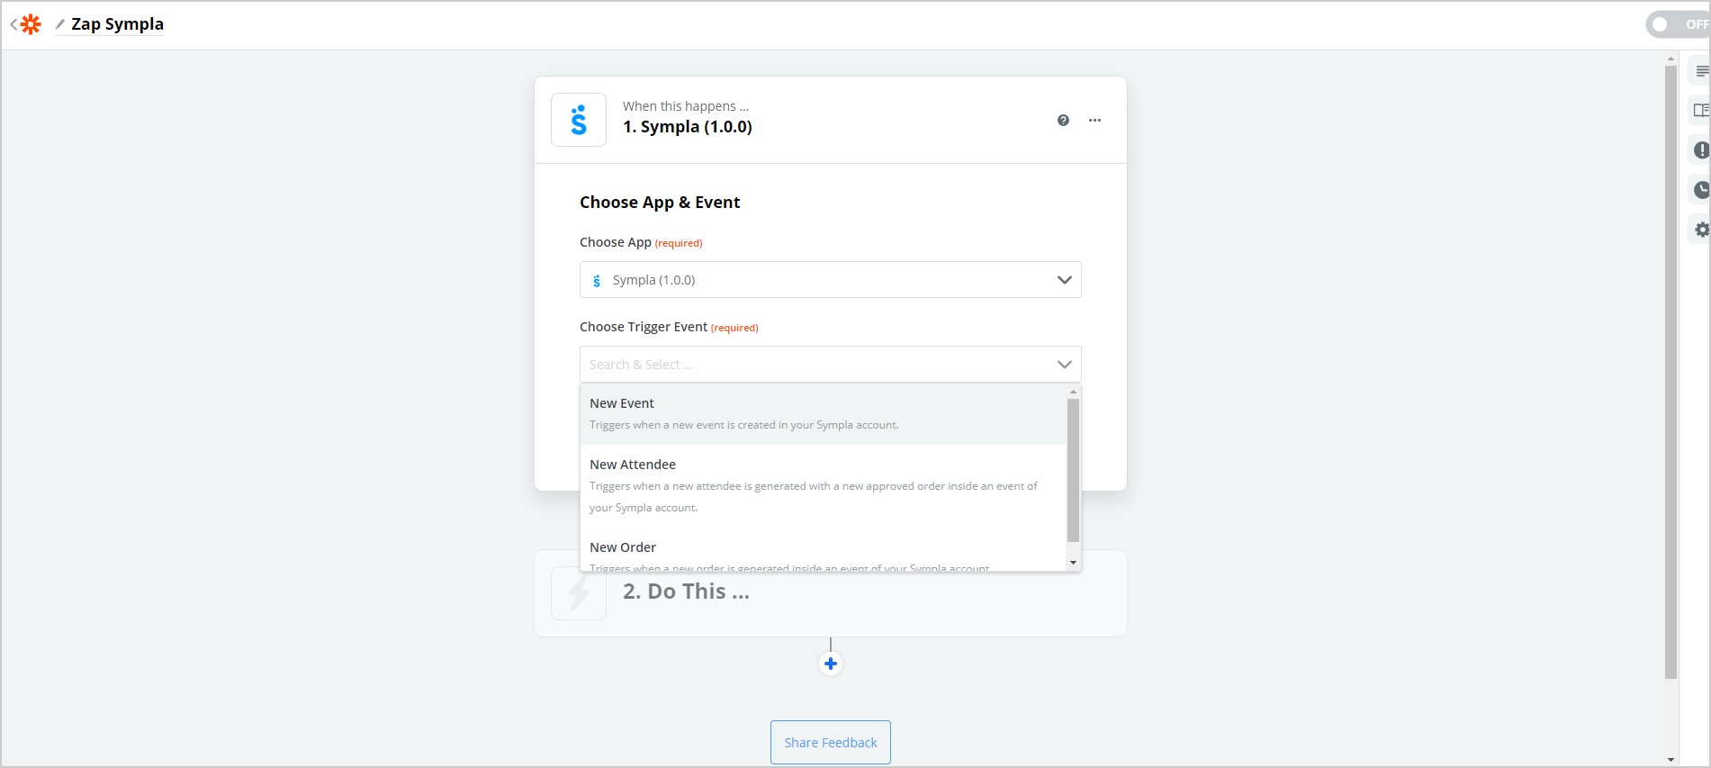This screenshot has width=1711, height=768.
Task: Click the Choose App dropdown chevron
Action: 1064,280
